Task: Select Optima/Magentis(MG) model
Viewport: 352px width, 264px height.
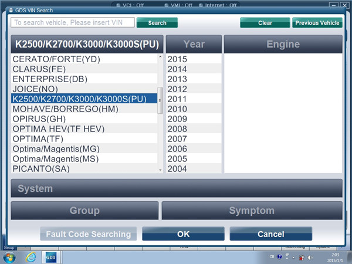Action: pyautogui.click(x=84, y=149)
